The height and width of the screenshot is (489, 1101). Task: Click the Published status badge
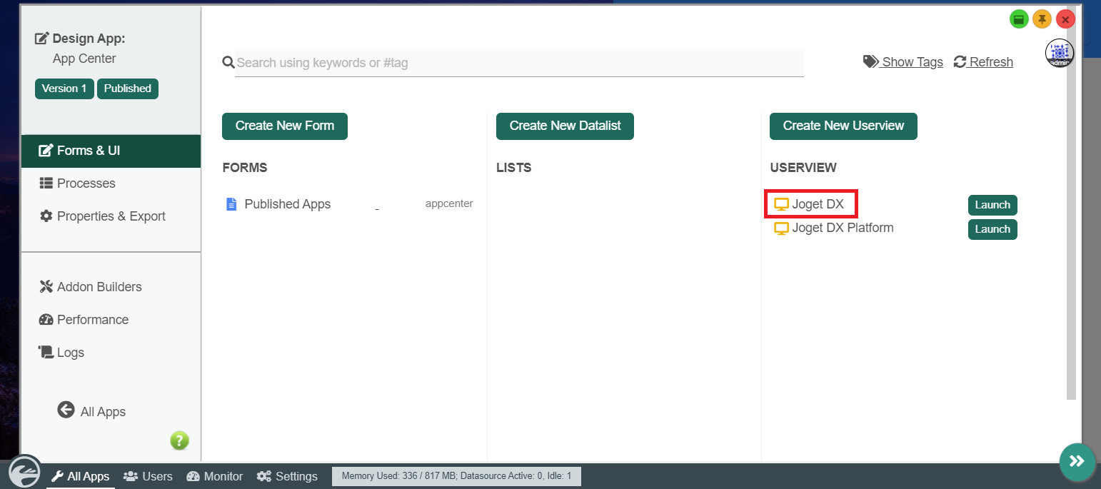[128, 89]
